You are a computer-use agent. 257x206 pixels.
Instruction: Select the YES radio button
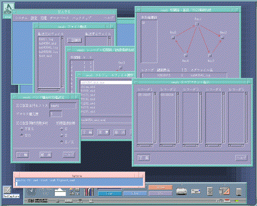pyautogui.click(x=22, y=129)
